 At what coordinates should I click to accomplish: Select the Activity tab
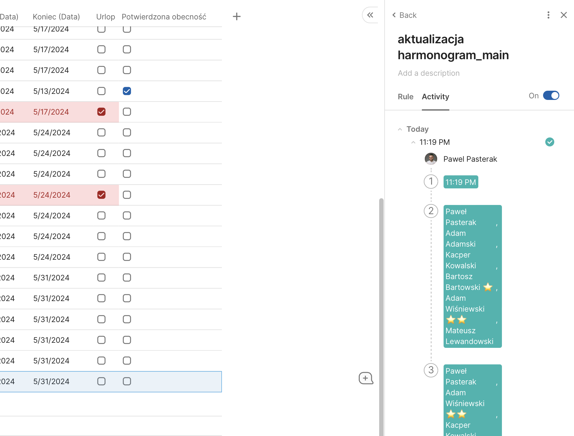click(x=435, y=97)
